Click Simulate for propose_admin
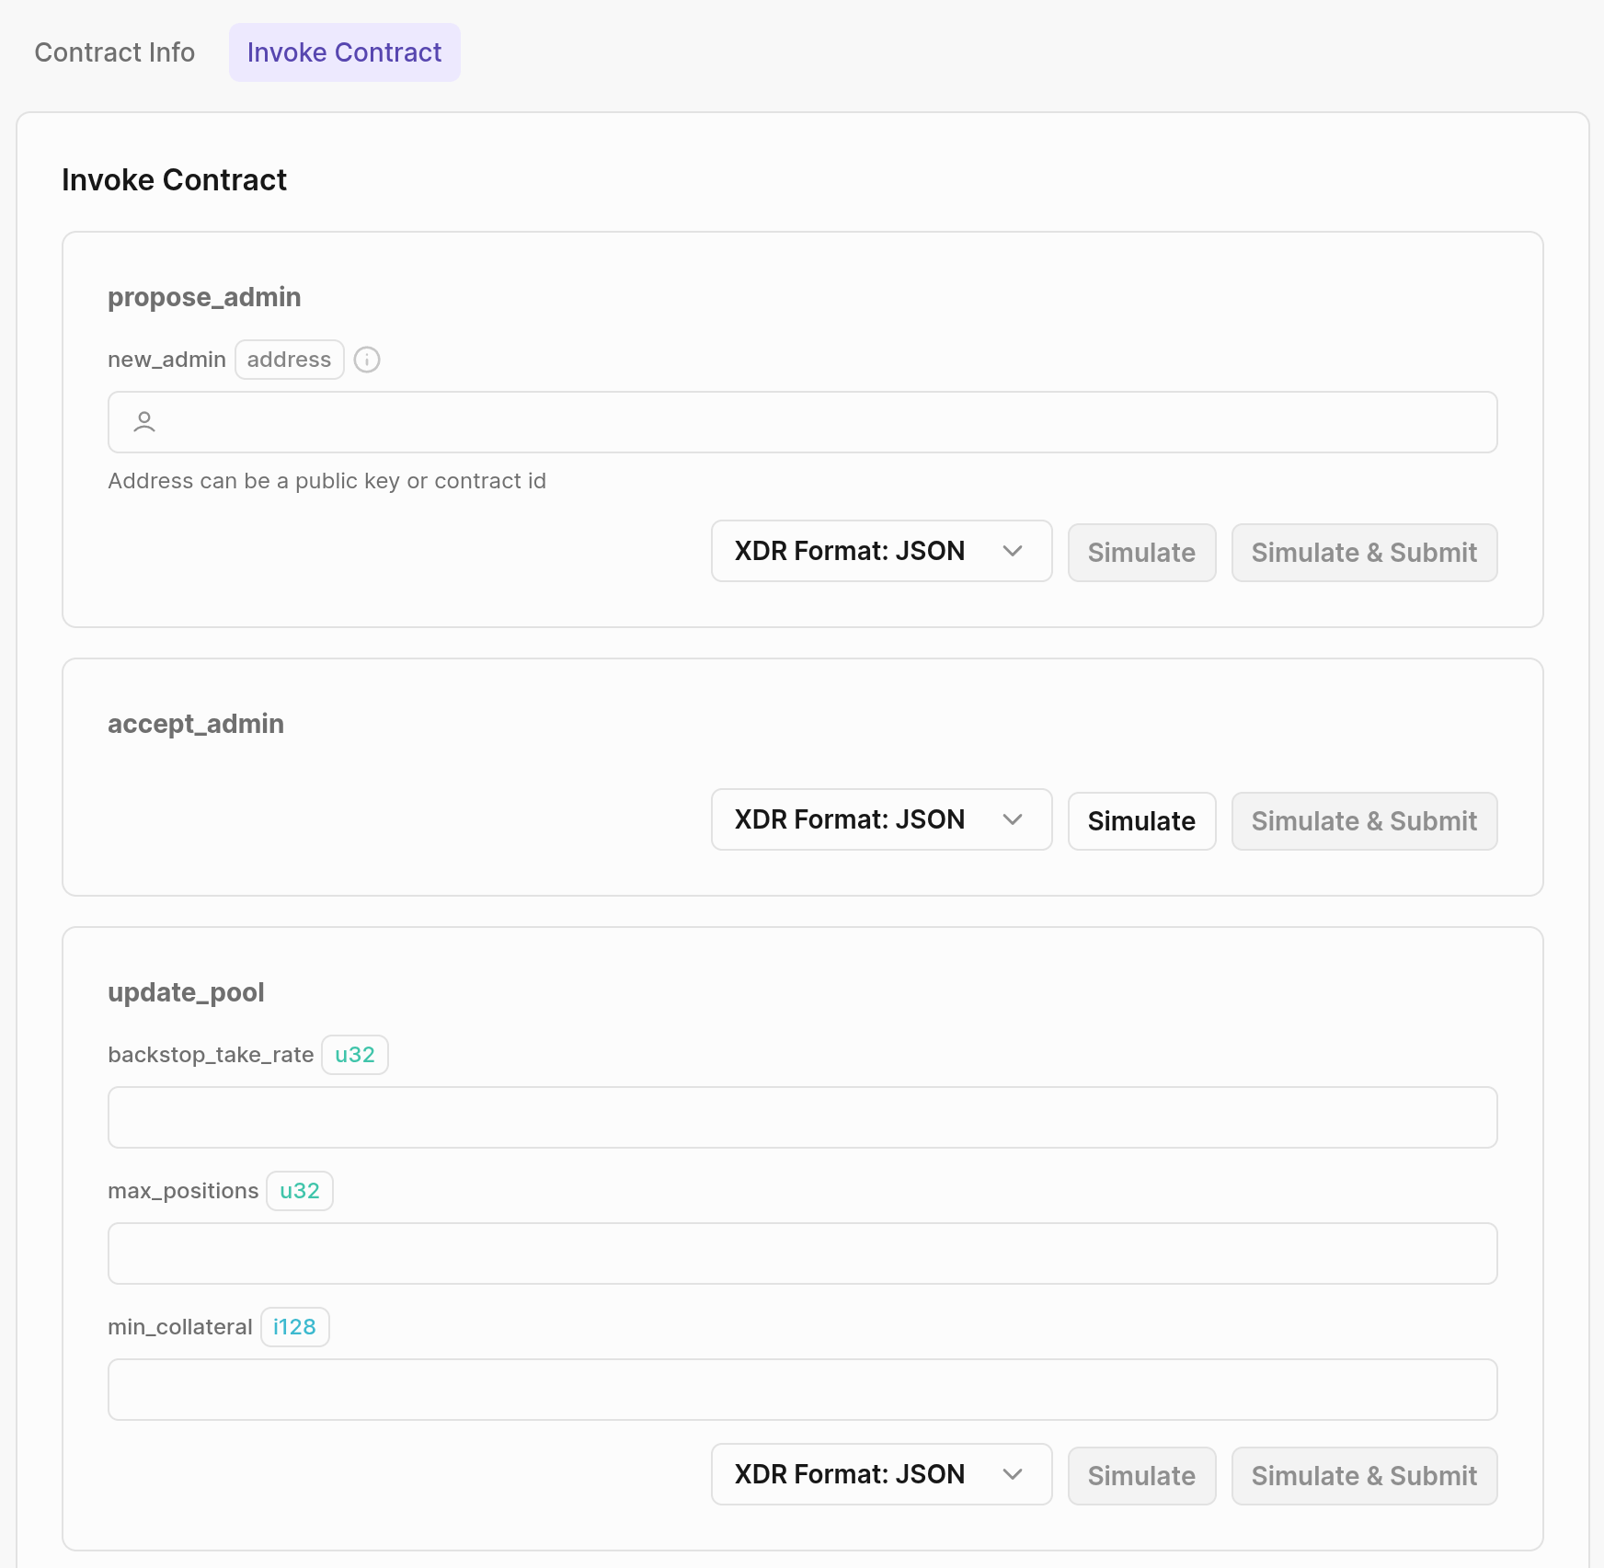1604x1568 pixels. pyautogui.click(x=1141, y=553)
